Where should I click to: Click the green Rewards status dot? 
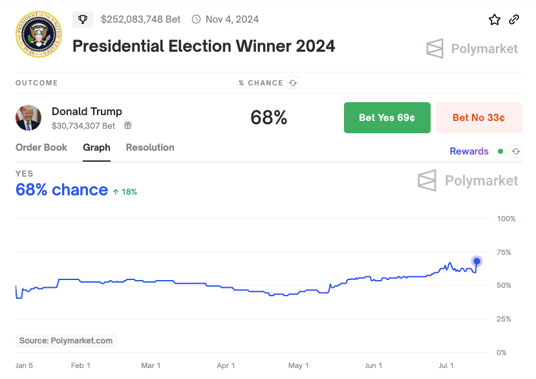[500, 151]
